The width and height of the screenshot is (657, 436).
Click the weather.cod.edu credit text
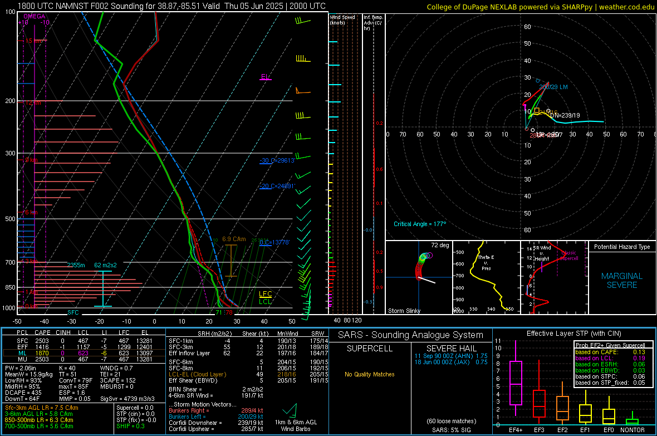626,7
